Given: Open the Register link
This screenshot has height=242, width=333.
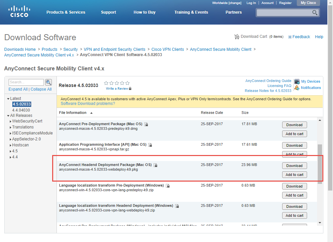Looking at the screenshot, I should click(x=285, y=3).
